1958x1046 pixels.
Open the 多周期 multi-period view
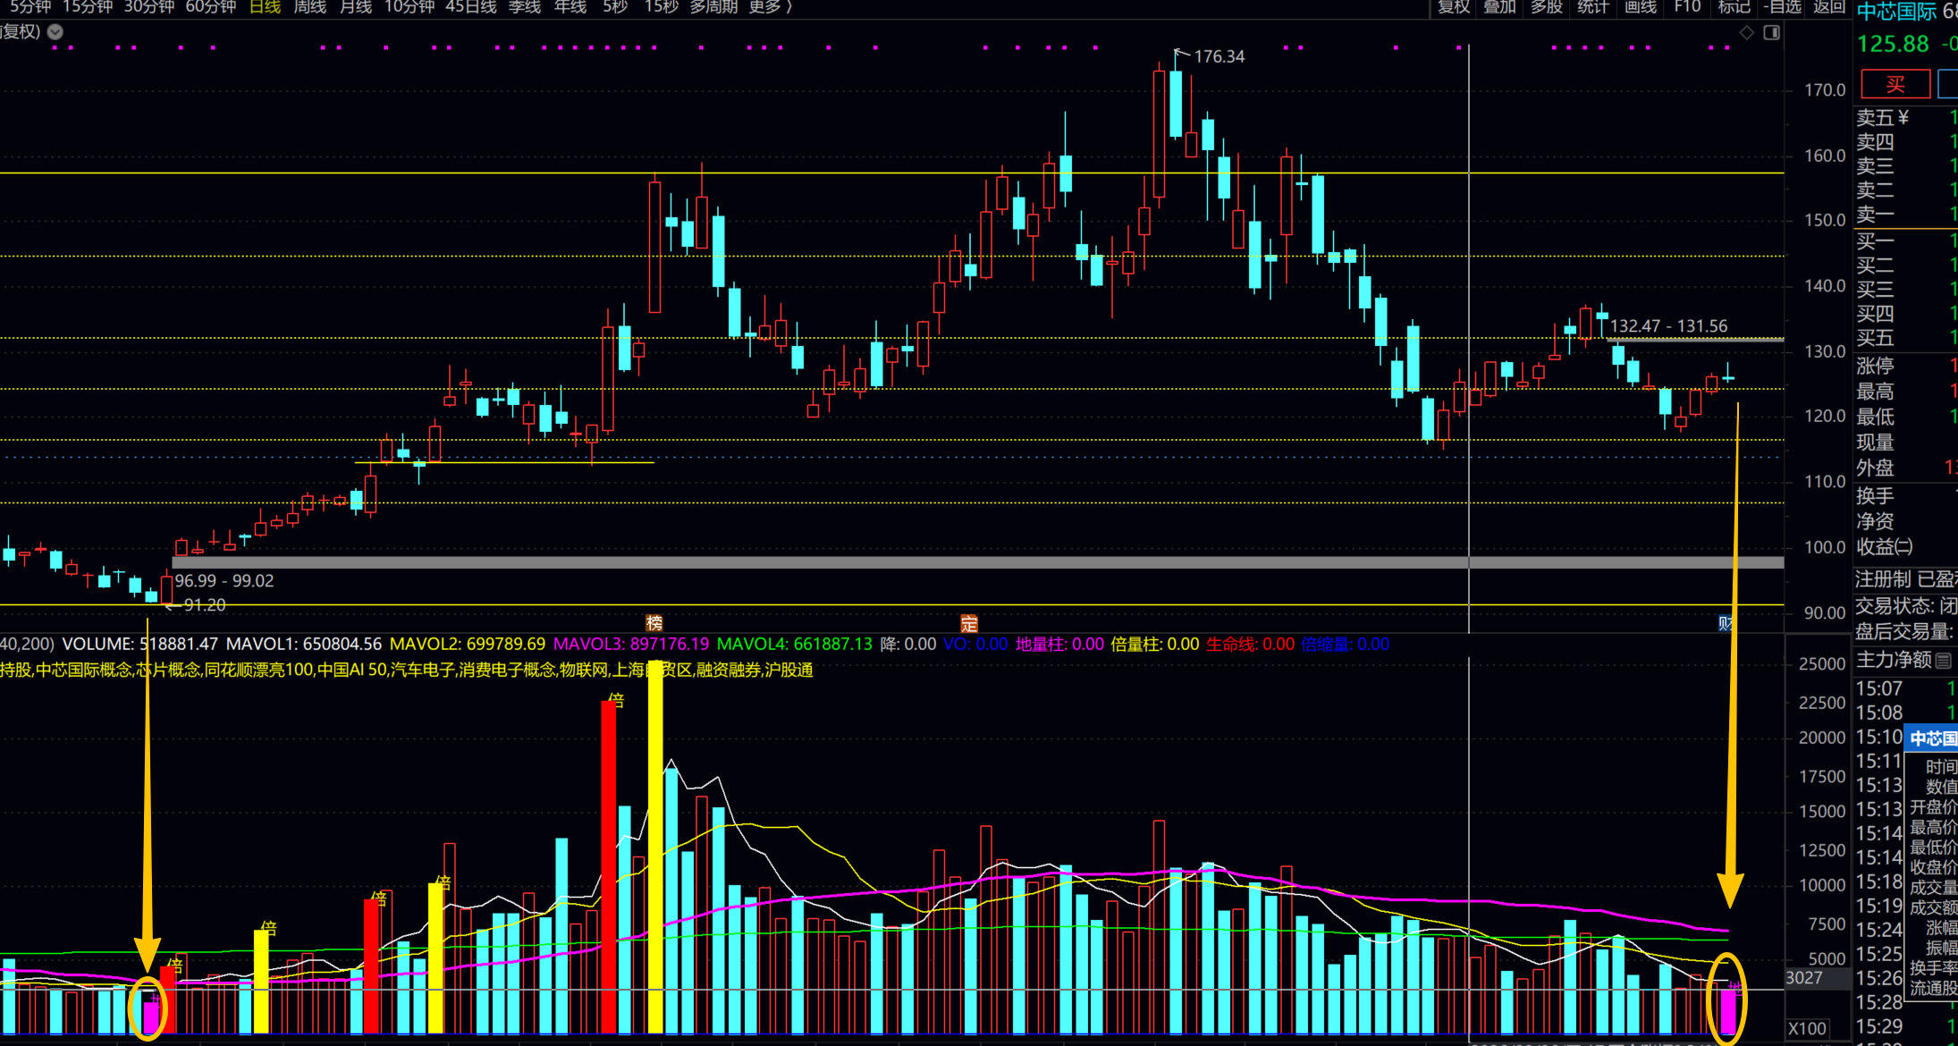(x=713, y=7)
